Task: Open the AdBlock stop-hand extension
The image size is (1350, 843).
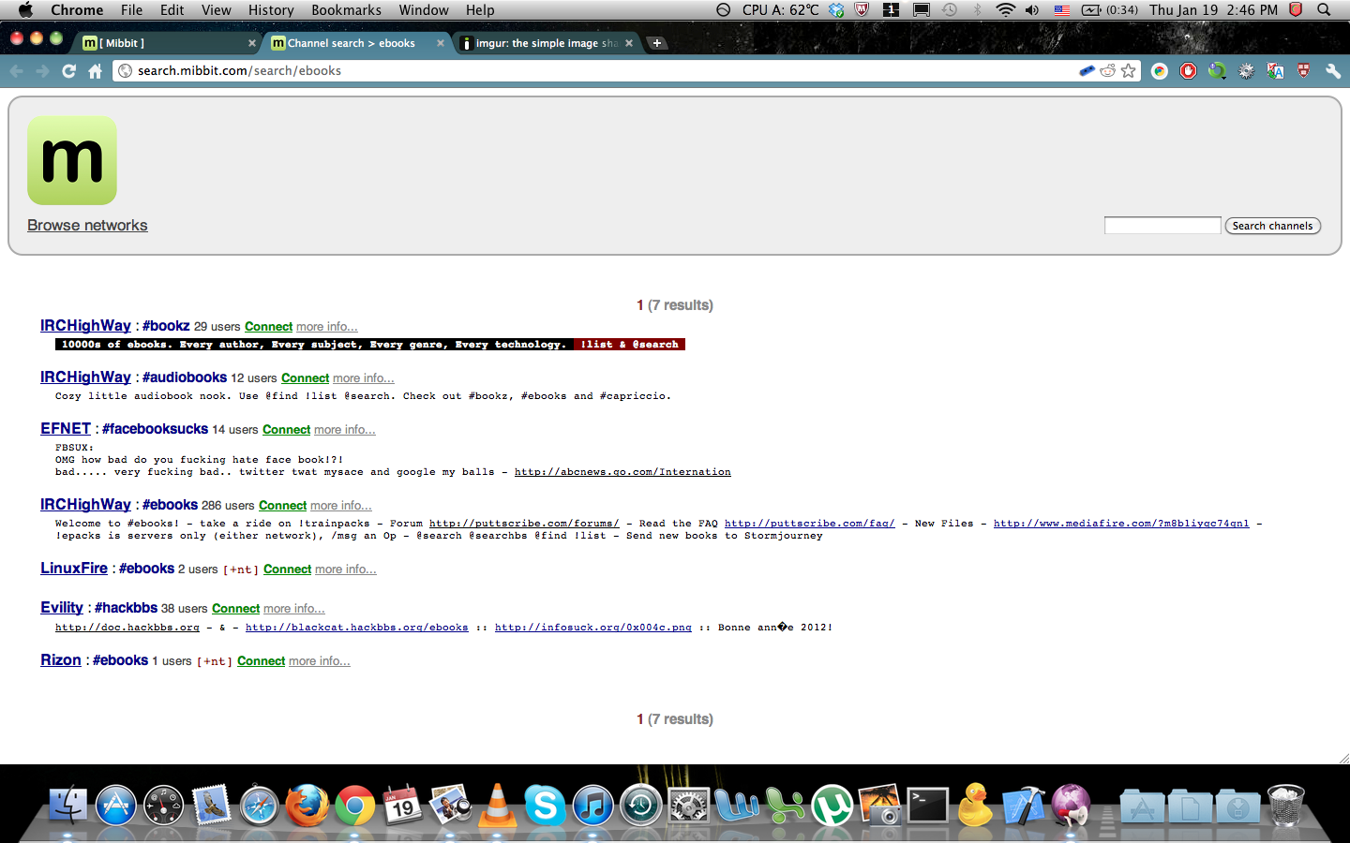Action: [1189, 71]
